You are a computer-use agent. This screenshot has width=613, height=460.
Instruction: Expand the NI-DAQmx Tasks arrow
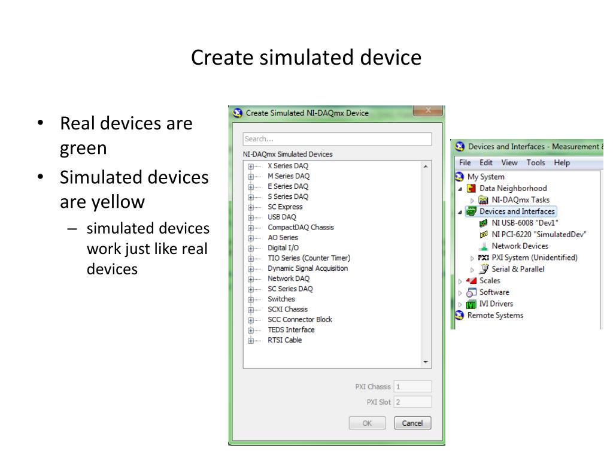(472, 200)
